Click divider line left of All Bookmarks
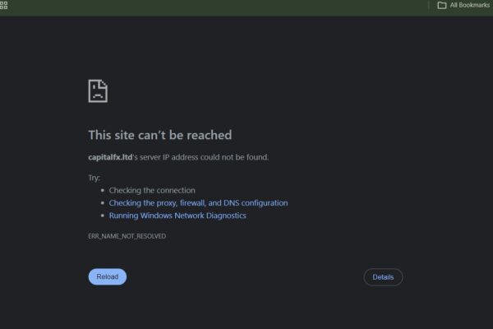493x329 pixels. [429, 6]
